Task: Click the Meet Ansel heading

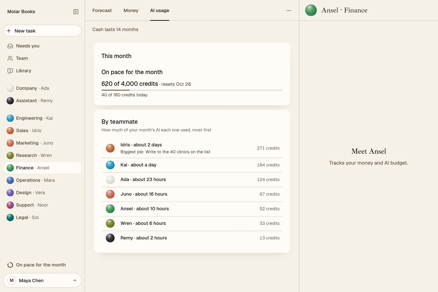Action: click(368, 151)
